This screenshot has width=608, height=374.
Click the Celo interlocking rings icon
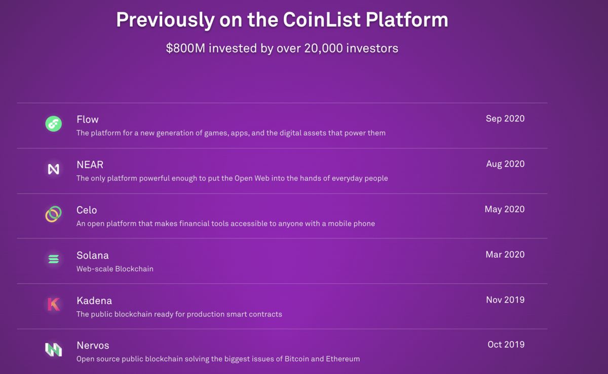point(54,214)
